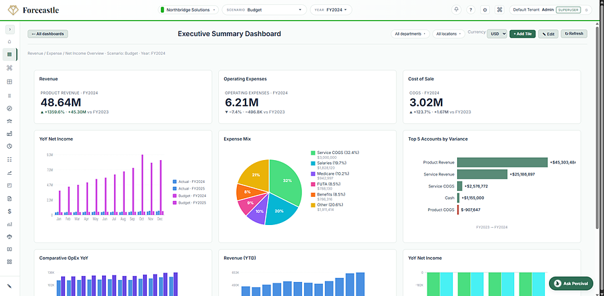Click the Executive Summary Dashboard title

[230, 34]
